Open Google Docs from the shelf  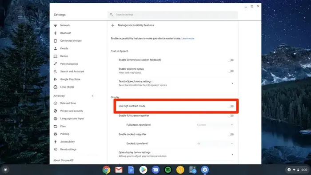(131, 170)
